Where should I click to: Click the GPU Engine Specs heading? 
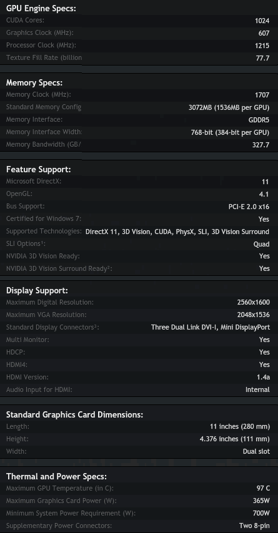41,9
